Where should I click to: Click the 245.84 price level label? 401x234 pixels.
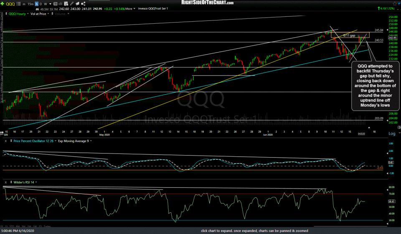[x=379, y=30]
